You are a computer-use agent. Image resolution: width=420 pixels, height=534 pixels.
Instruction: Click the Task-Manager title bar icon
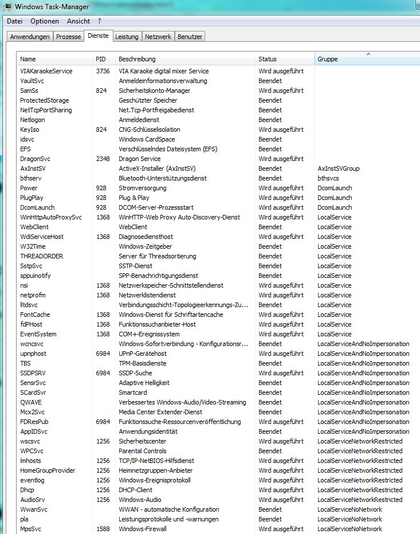8,6
